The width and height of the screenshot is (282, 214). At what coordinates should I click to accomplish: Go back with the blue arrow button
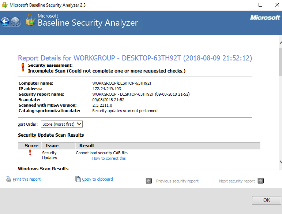click(5, 22)
